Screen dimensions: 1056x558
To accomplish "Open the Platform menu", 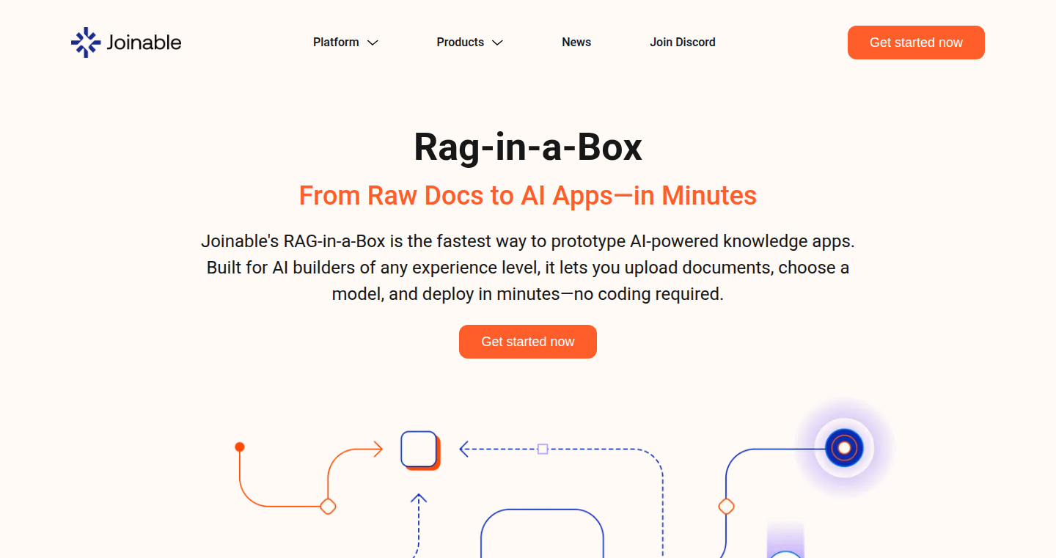I will 336,43.
